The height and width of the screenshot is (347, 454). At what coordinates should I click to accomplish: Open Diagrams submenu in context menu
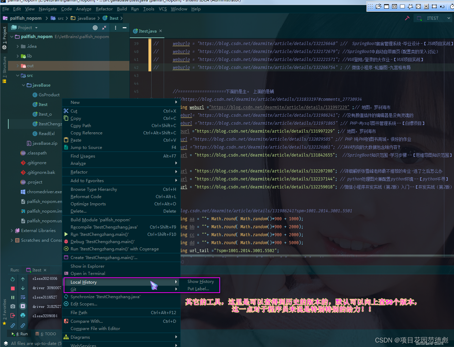pyautogui.click(x=121, y=337)
